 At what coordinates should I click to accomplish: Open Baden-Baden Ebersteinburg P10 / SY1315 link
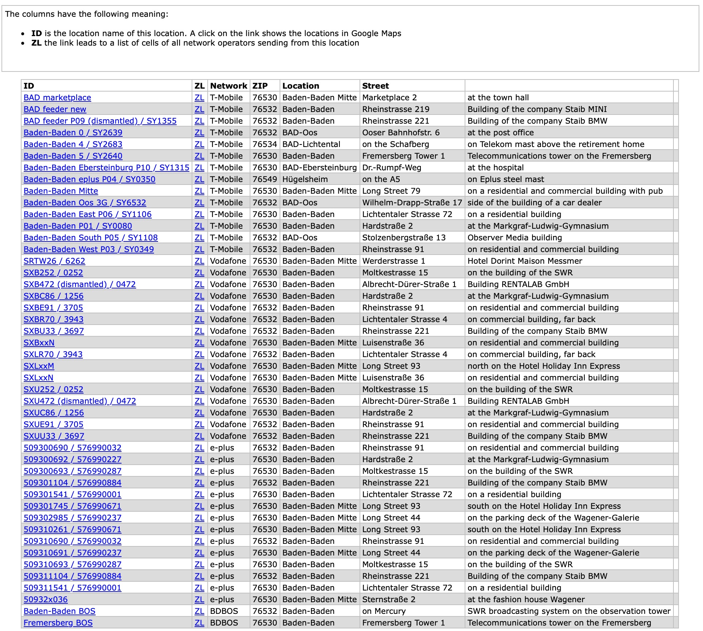coord(107,167)
